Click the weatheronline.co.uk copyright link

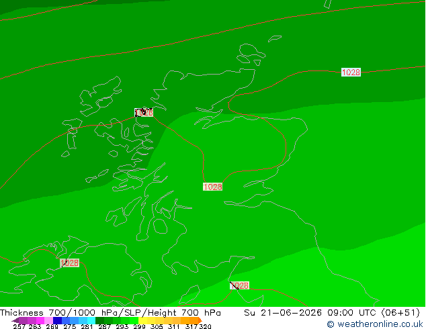(x=375, y=324)
